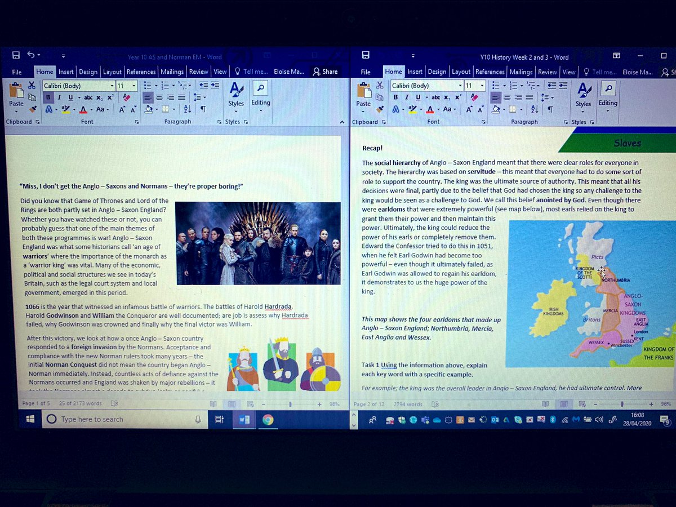Viewport: 676px width, 507px height.
Task: Click Justify alignment in left Word window
Action: pos(180,97)
